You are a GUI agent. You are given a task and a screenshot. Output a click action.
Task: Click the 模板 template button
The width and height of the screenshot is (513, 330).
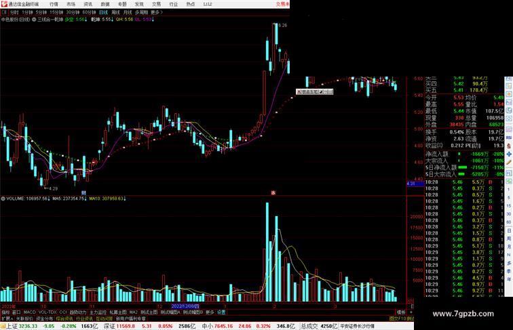(401, 312)
